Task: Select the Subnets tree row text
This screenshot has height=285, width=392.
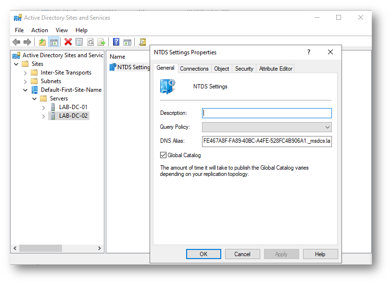Action: coord(51,81)
